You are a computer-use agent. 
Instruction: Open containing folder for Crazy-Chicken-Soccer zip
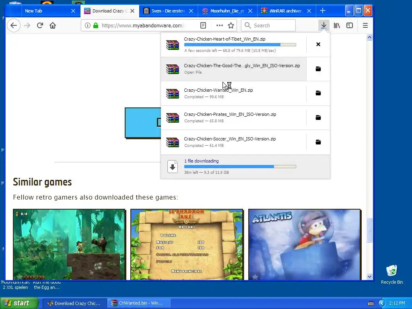click(318, 142)
